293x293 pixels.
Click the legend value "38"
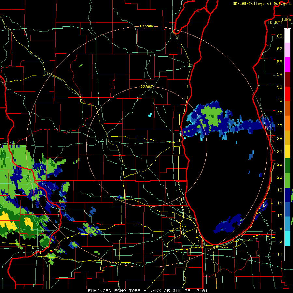(280, 126)
